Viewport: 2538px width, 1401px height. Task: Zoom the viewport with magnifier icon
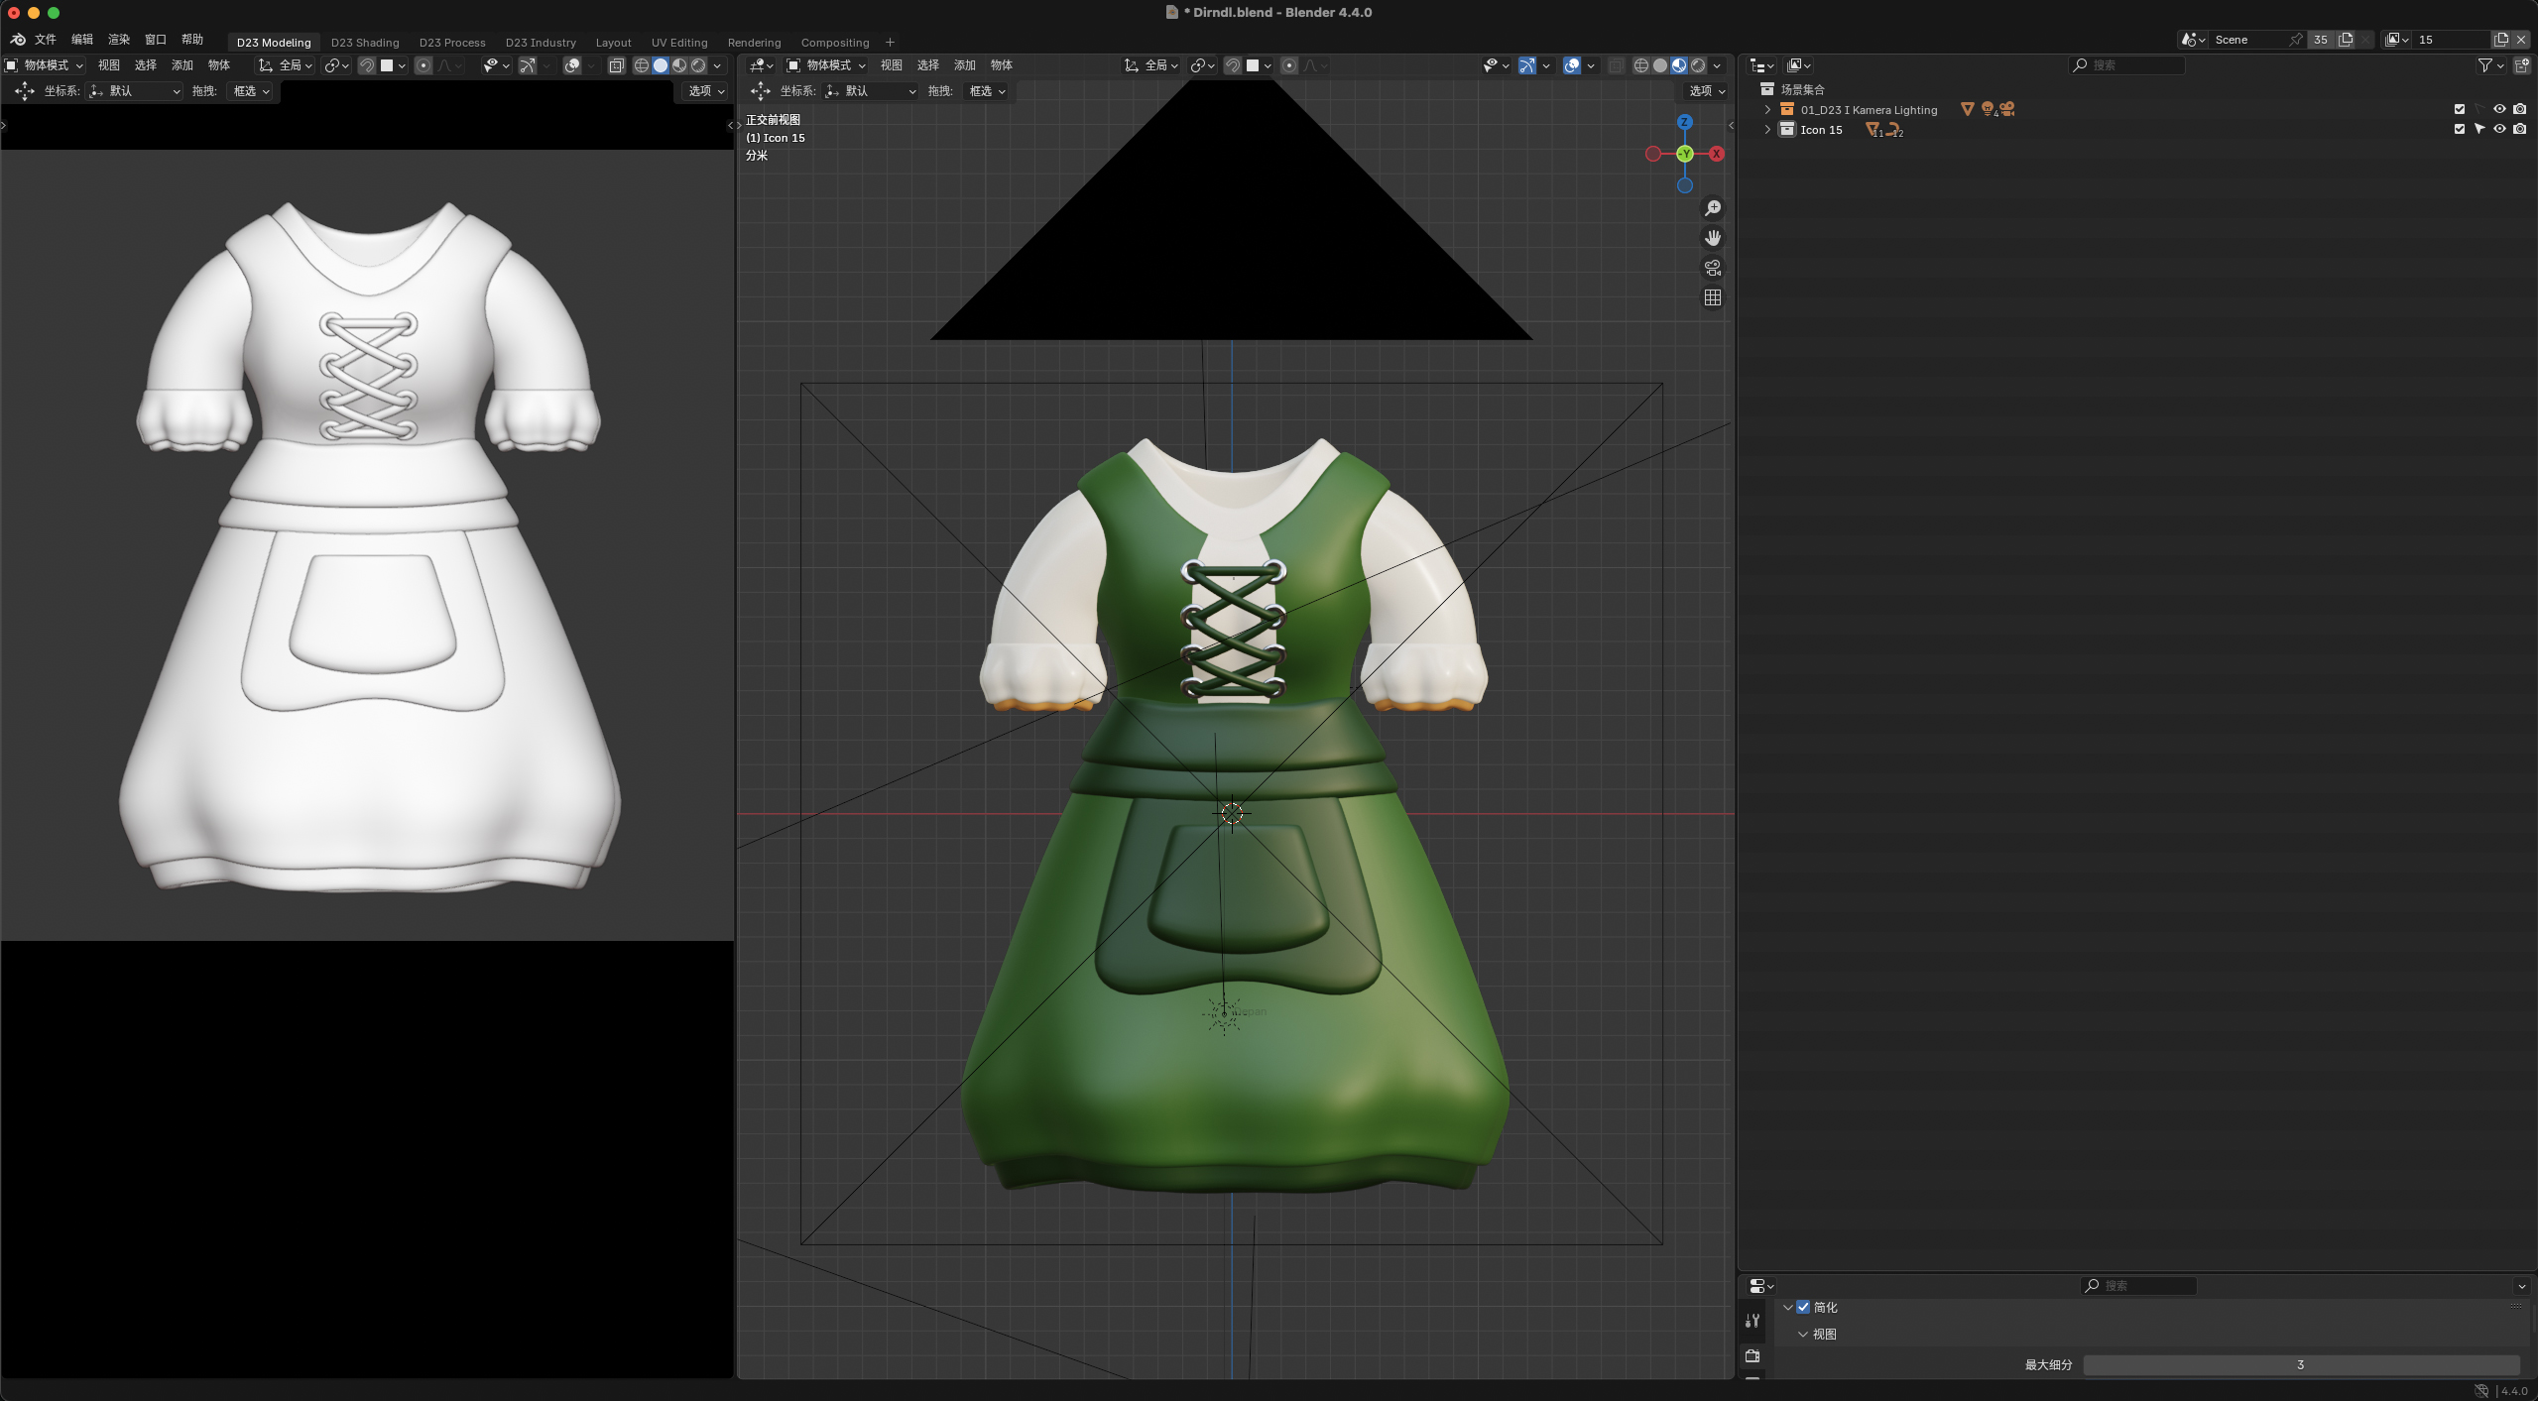click(1714, 207)
